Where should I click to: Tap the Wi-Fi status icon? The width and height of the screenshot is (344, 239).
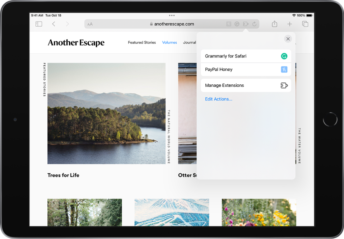294,15
